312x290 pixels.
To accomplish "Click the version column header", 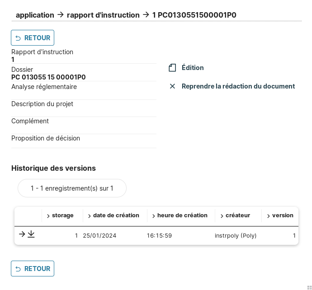I will 283,215.
